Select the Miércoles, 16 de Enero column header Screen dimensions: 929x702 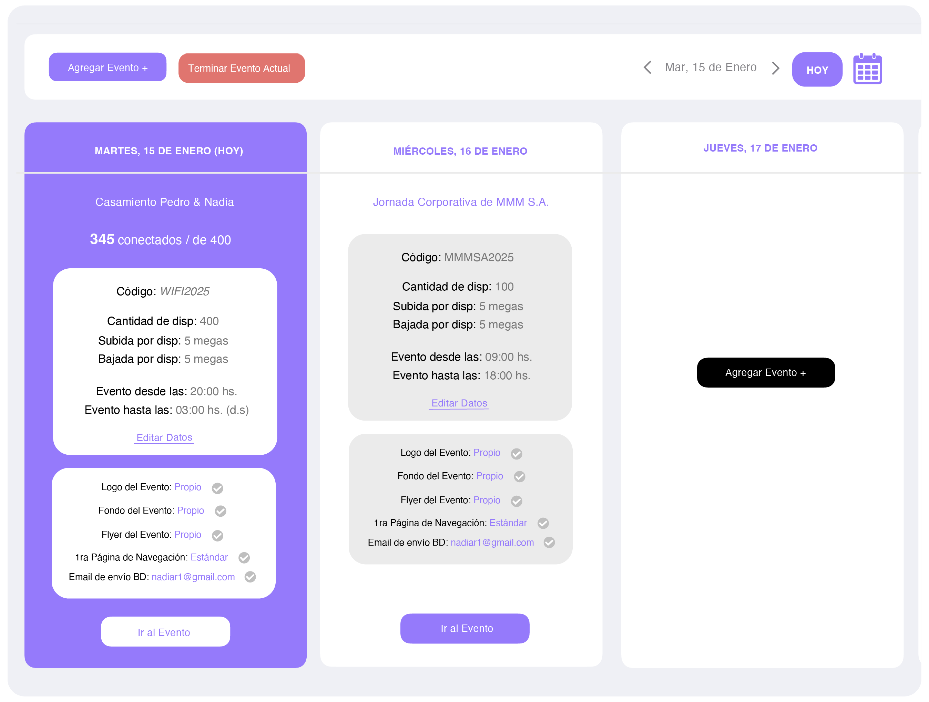click(x=460, y=151)
